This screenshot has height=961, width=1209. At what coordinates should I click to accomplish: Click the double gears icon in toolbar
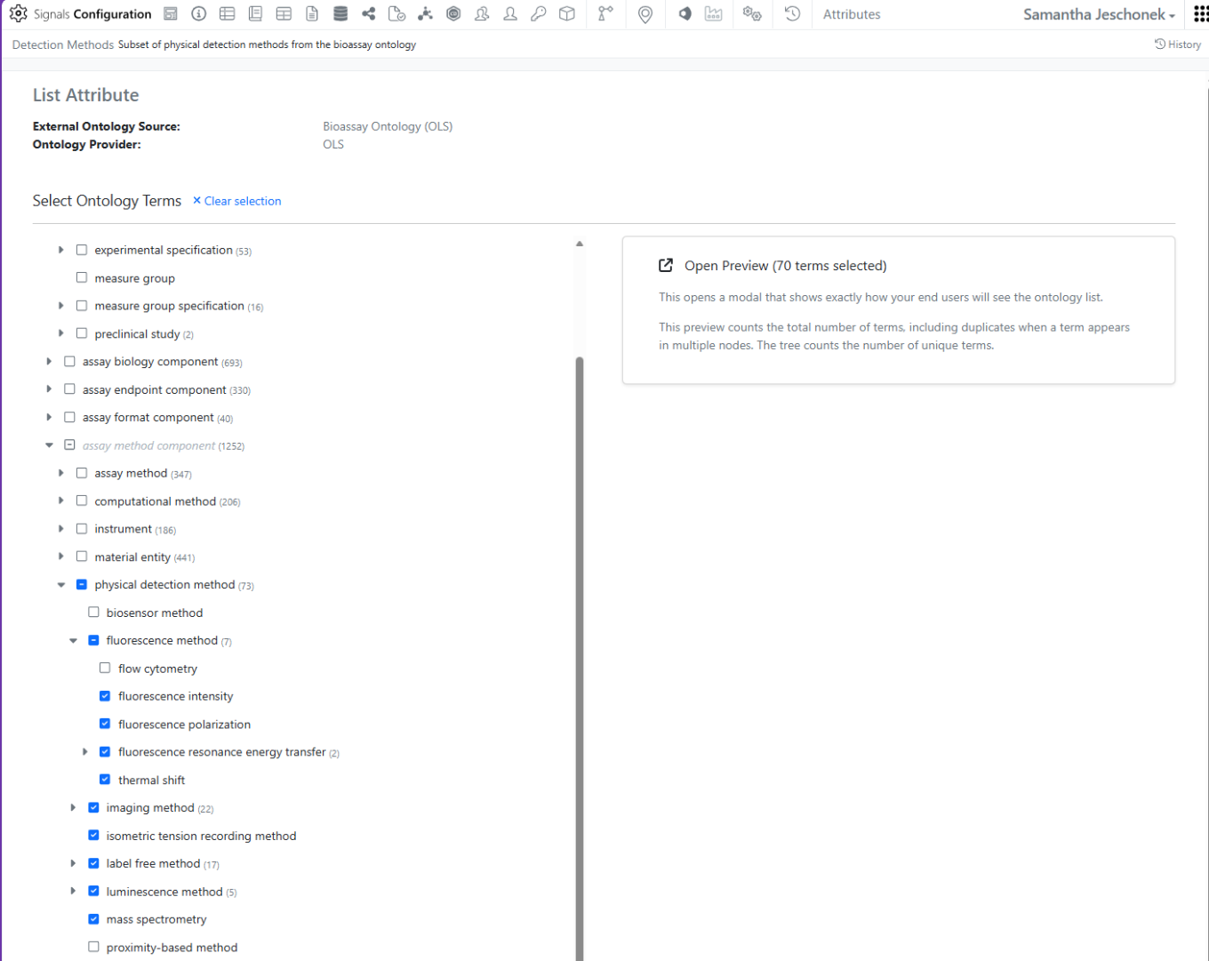click(752, 14)
